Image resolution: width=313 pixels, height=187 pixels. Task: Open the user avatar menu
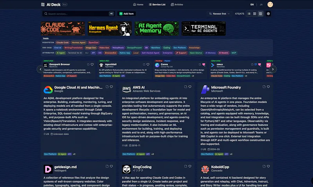(x=270, y=4)
